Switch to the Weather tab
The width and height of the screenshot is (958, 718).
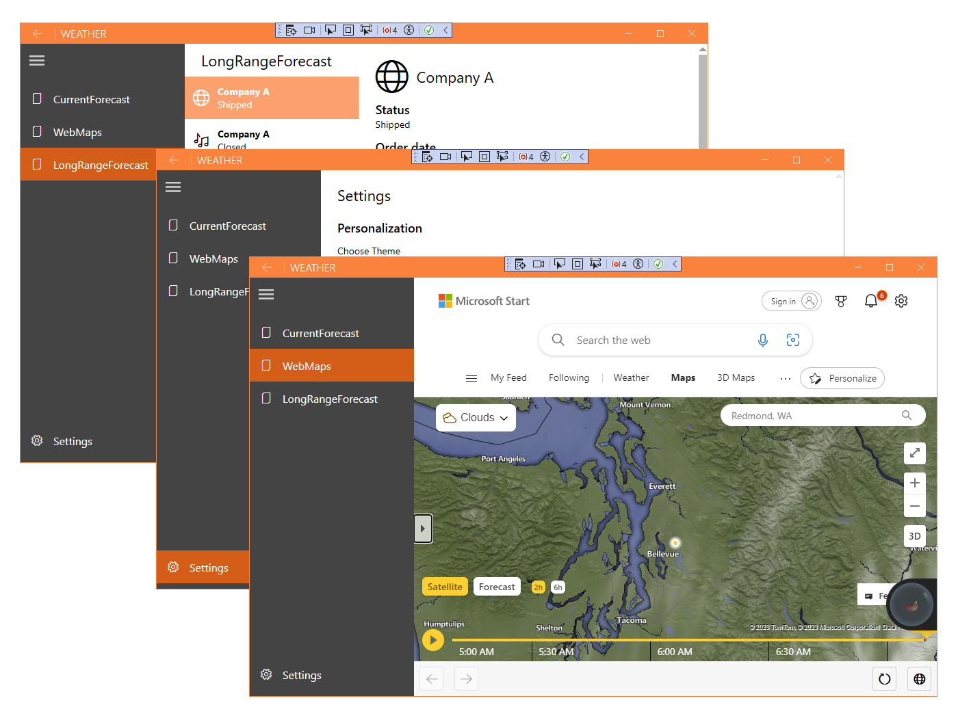(x=631, y=377)
